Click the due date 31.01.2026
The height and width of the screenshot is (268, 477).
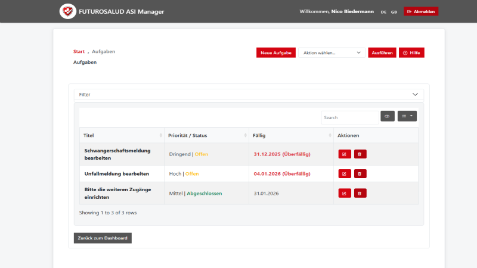tap(266, 193)
